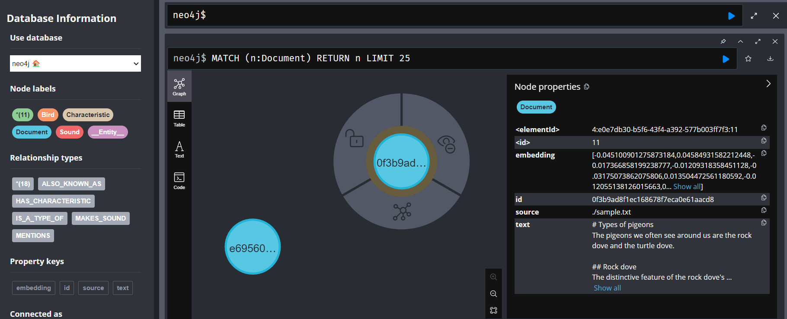Screen dimensions: 787x319
Task: Click the text property key
Action: [123, 288]
